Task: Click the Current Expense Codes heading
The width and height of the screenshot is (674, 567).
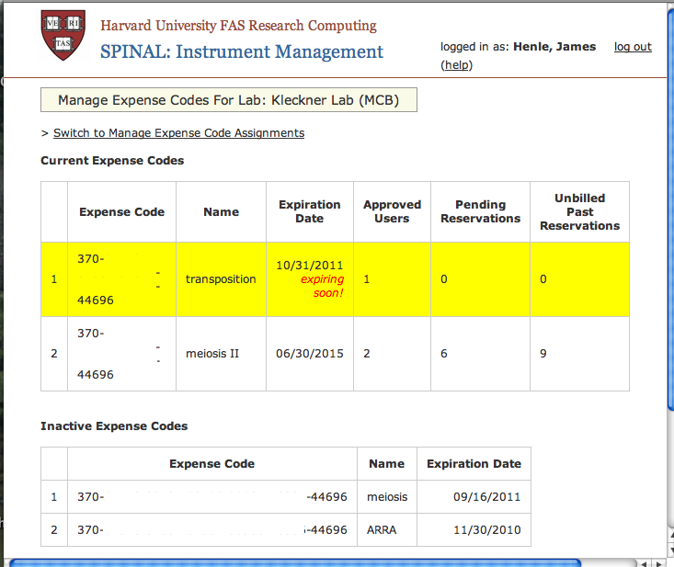Action: (112, 161)
